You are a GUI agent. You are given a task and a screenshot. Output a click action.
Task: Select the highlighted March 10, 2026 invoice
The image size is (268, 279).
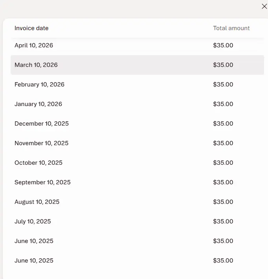(x=137, y=65)
